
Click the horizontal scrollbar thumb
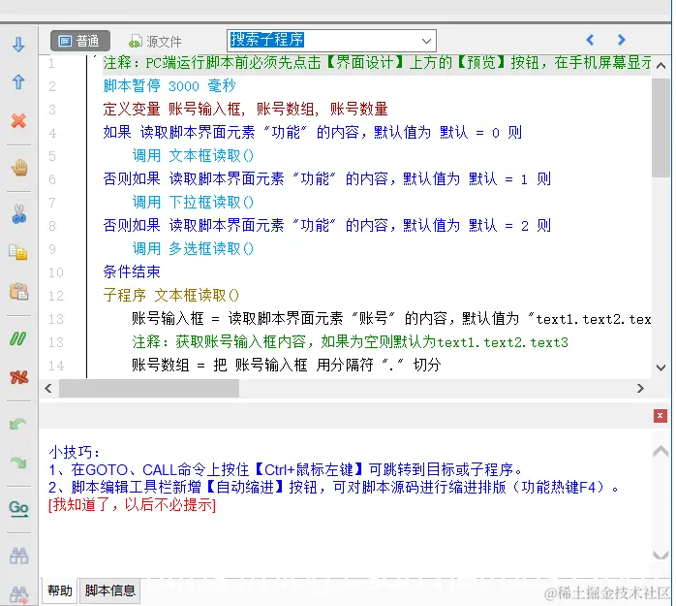pyautogui.click(x=149, y=389)
